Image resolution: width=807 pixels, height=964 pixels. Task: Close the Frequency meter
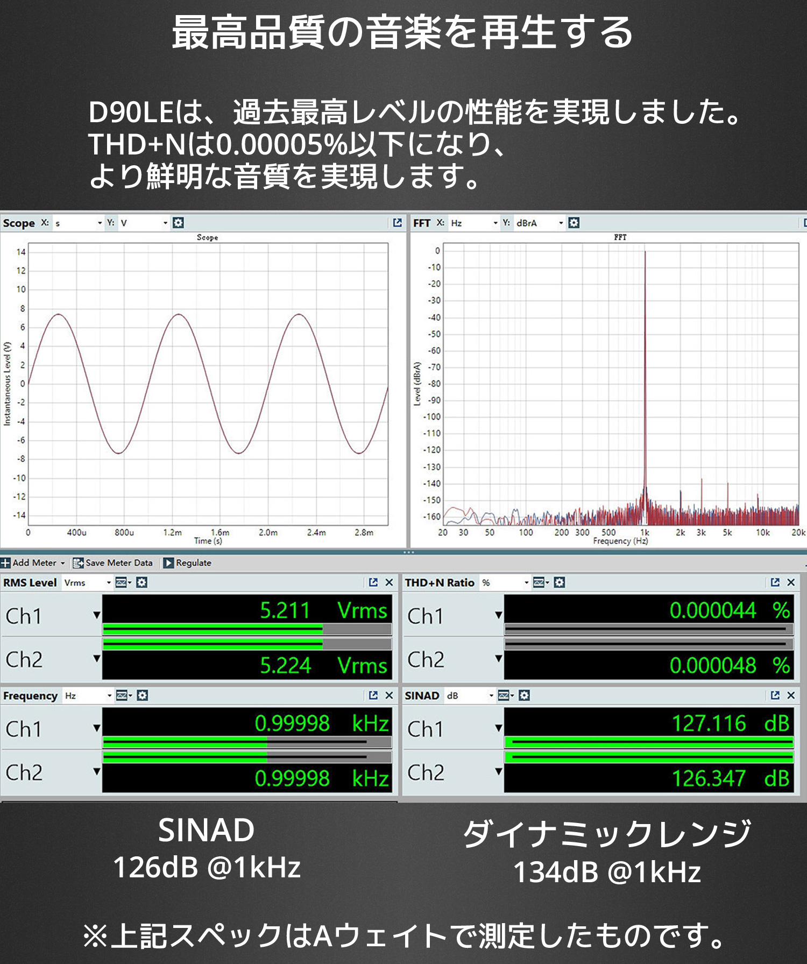389,695
